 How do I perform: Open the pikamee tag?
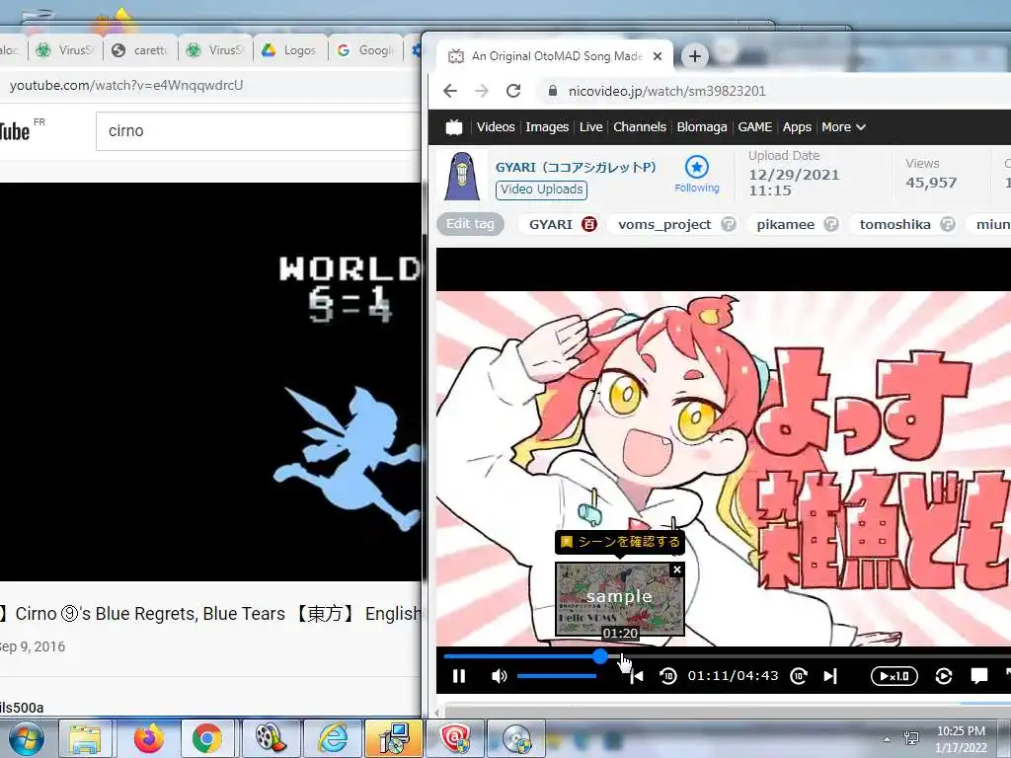tap(785, 224)
